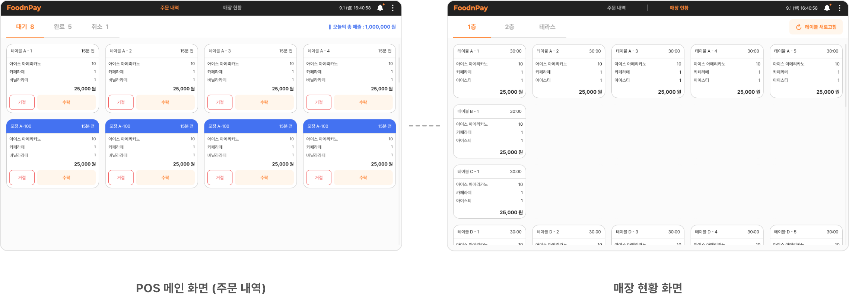Open three-dot menu on the order history screen

(x=392, y=8)
